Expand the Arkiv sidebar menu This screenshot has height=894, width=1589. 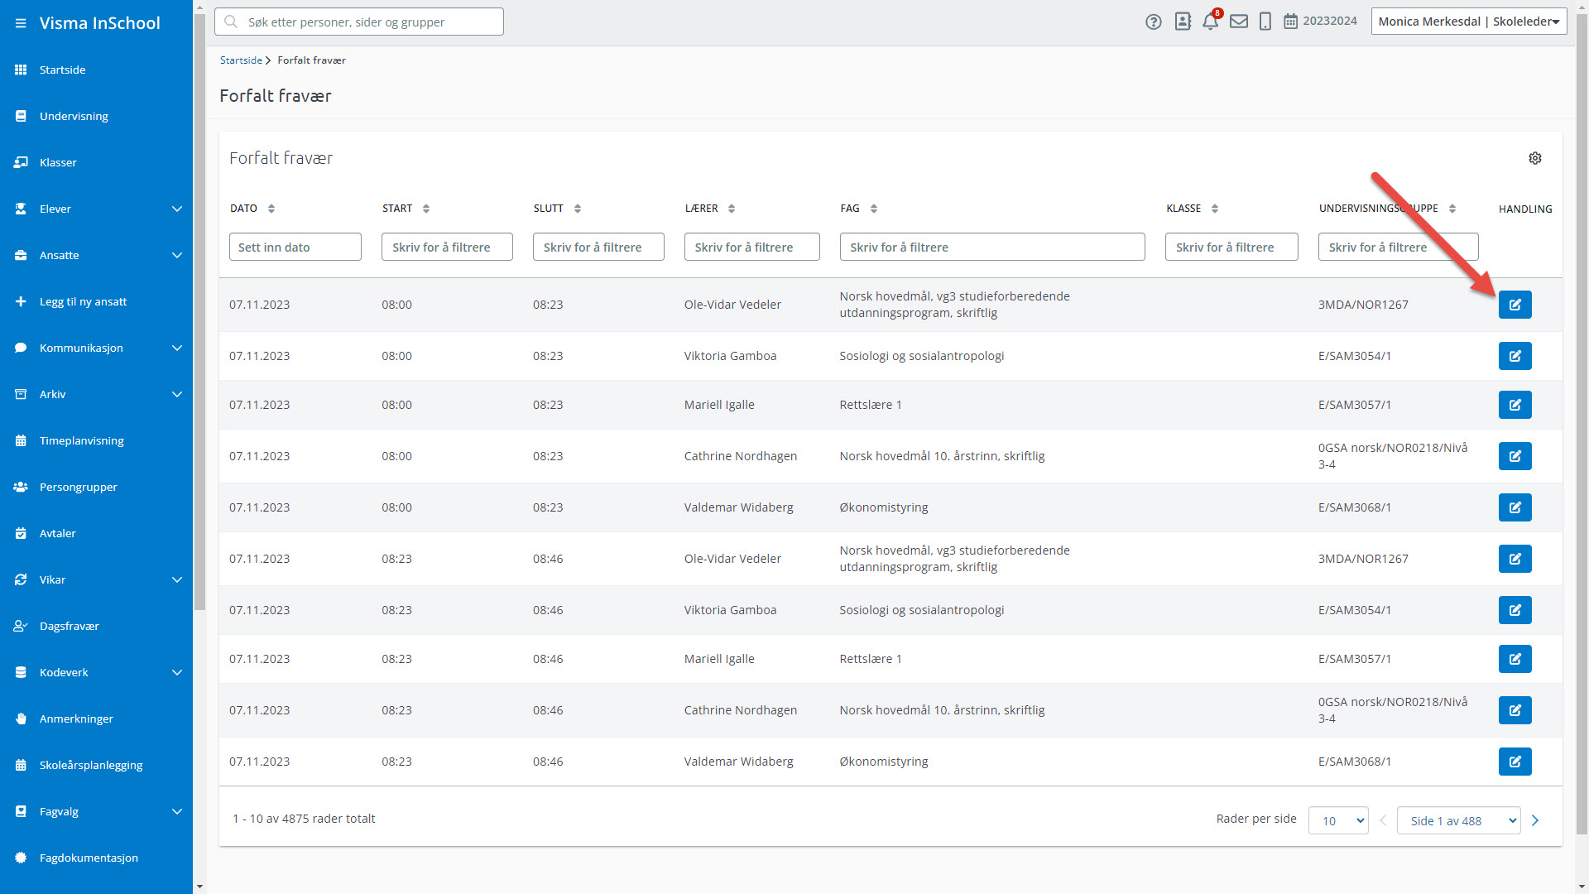tap(96, 394)
